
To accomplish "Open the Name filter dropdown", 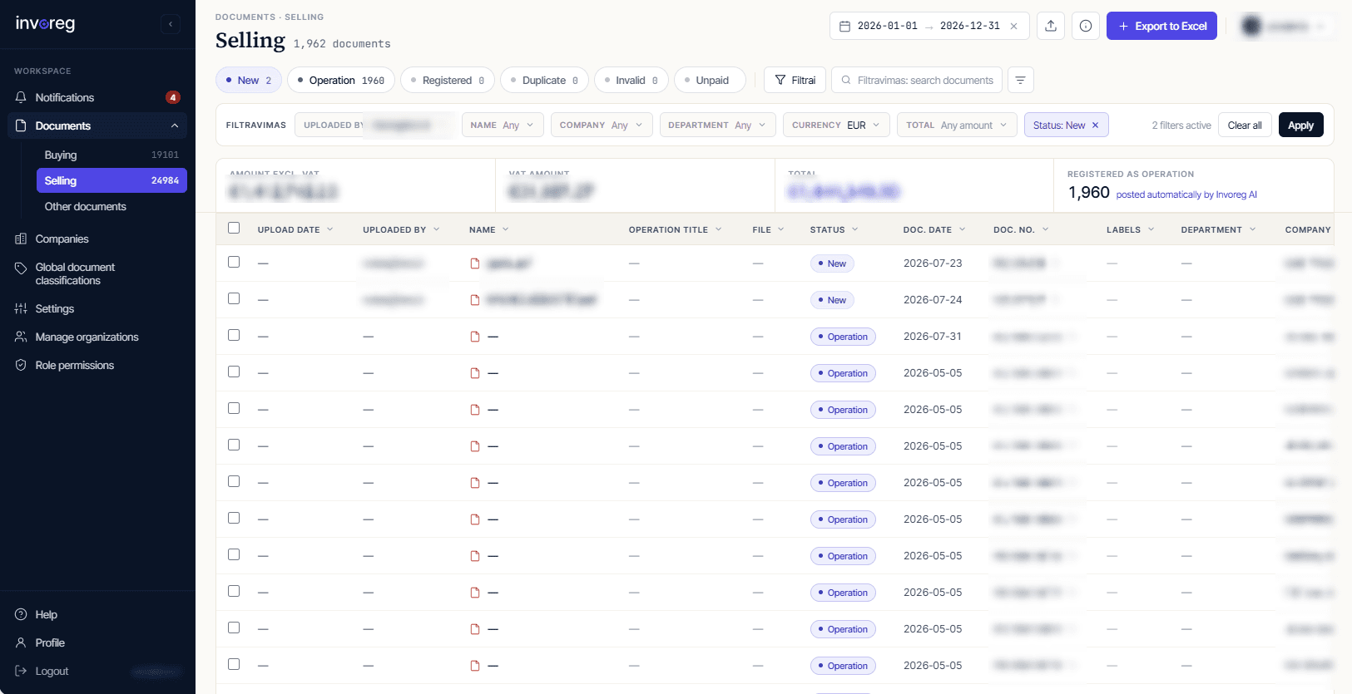I will click(x=503, y=125).
